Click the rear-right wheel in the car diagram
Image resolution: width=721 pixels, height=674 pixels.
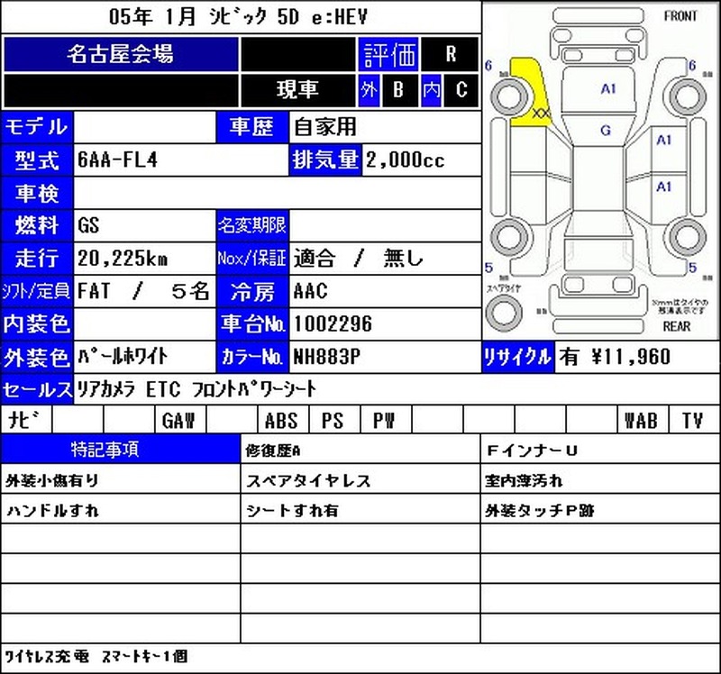pos(687,238)
